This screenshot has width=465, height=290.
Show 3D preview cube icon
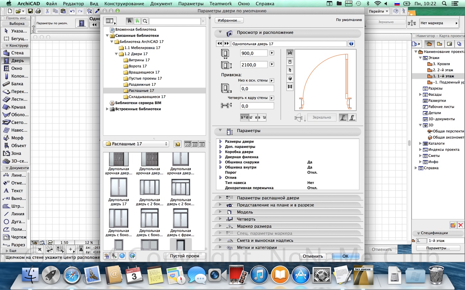tap(290, 79)
